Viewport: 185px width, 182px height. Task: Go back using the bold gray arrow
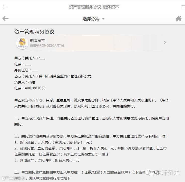[6, 19]
